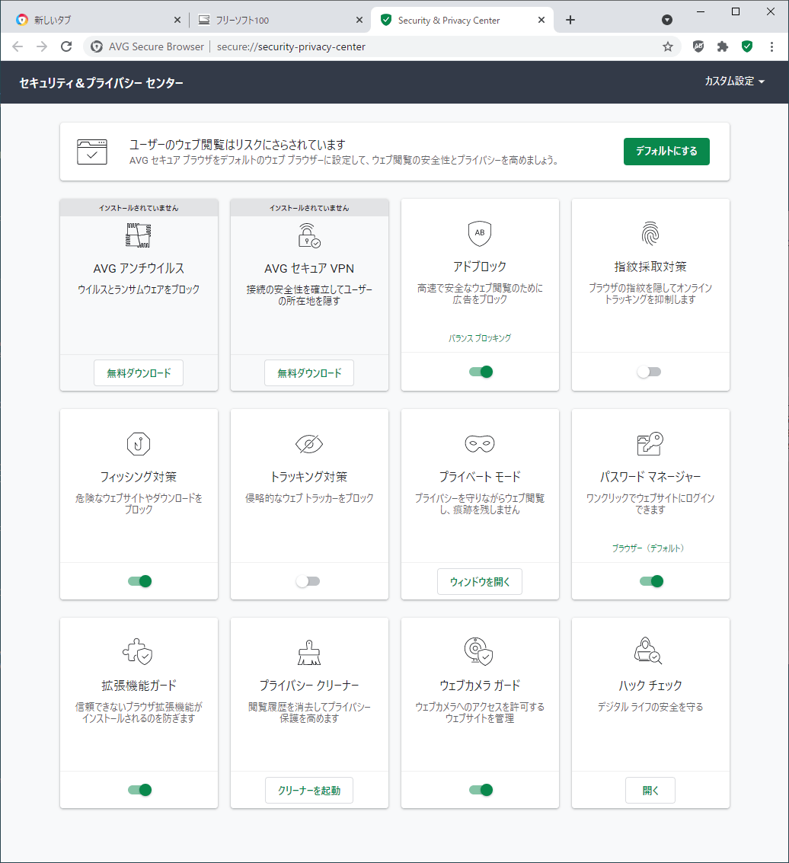The width and height of the screenshot is (789, 863).
Task: Open the バランス ブロッキング link
Action: coord(479,337)
